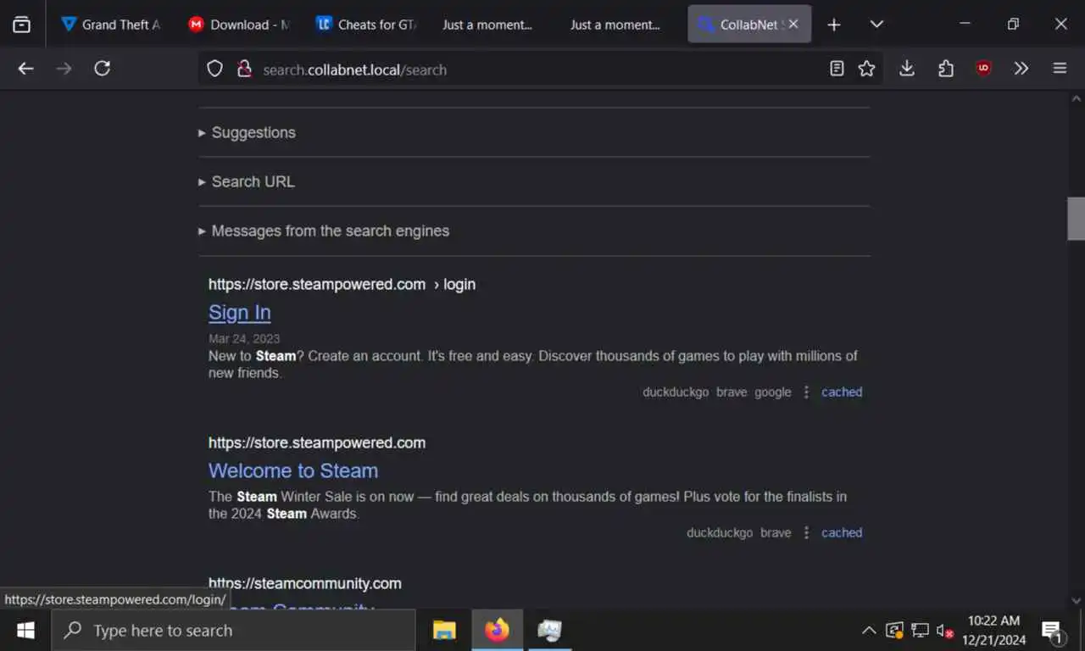Viewport: 1085px width, 651px height.
Task: Open the third taskbar app icon
Action: [x=549, y=631]
